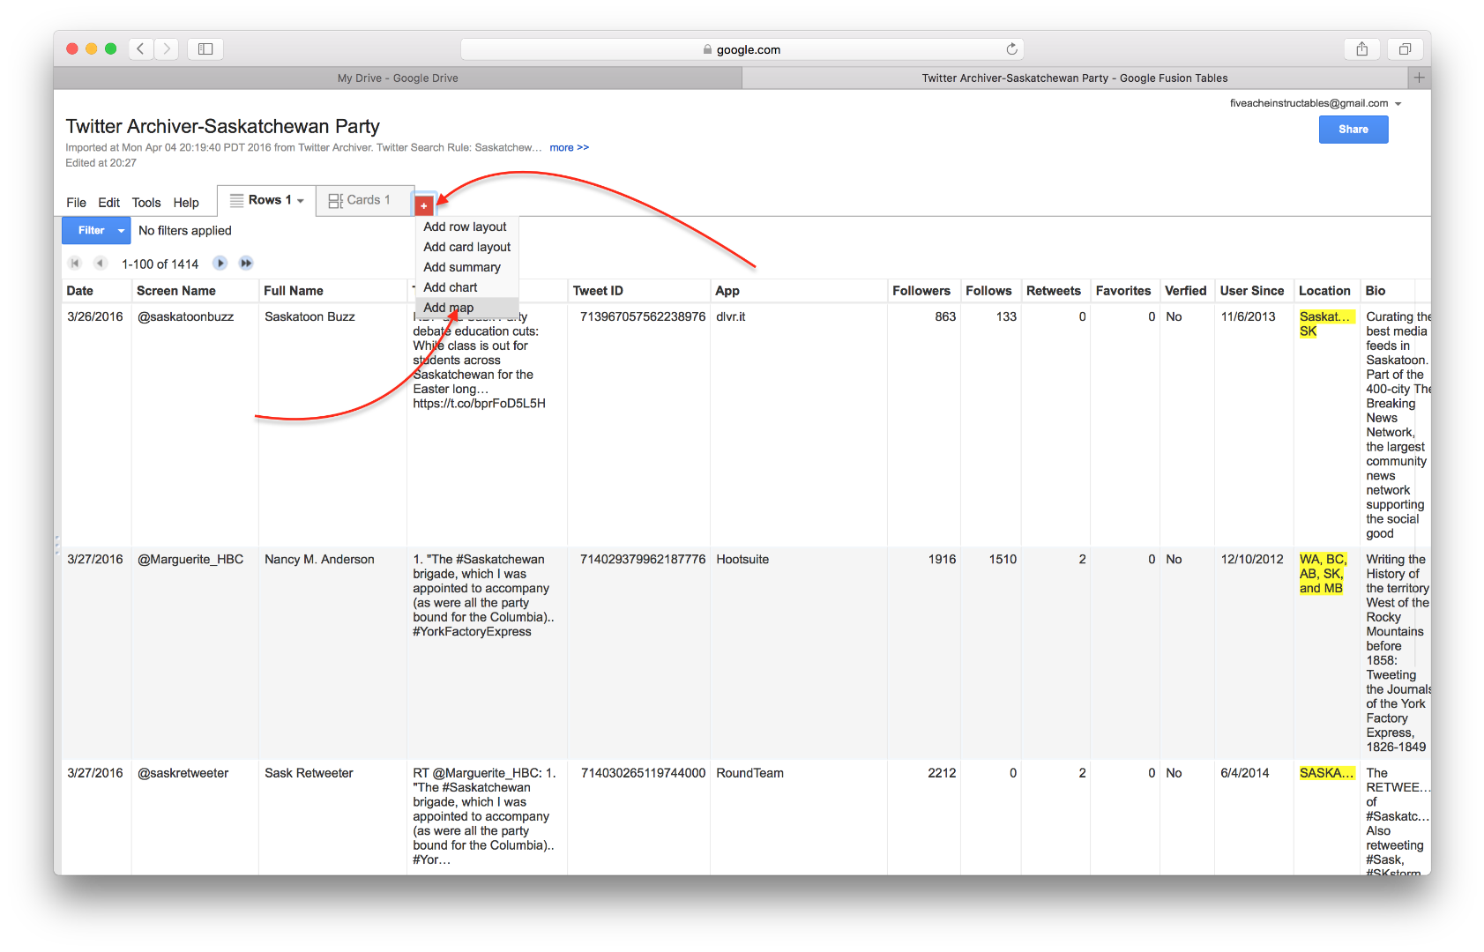Select the Rows view icon
Viewport: 1484px width, 952px height.
tap(236, 200)
